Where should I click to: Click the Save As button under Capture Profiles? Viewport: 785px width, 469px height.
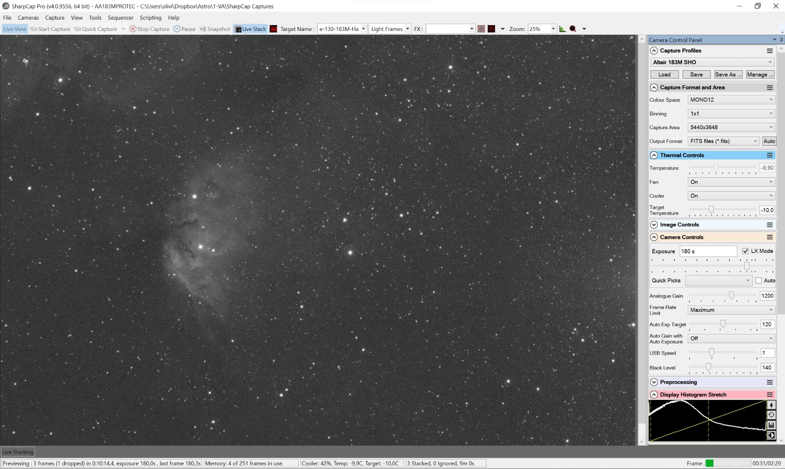[x=728, y=74]
